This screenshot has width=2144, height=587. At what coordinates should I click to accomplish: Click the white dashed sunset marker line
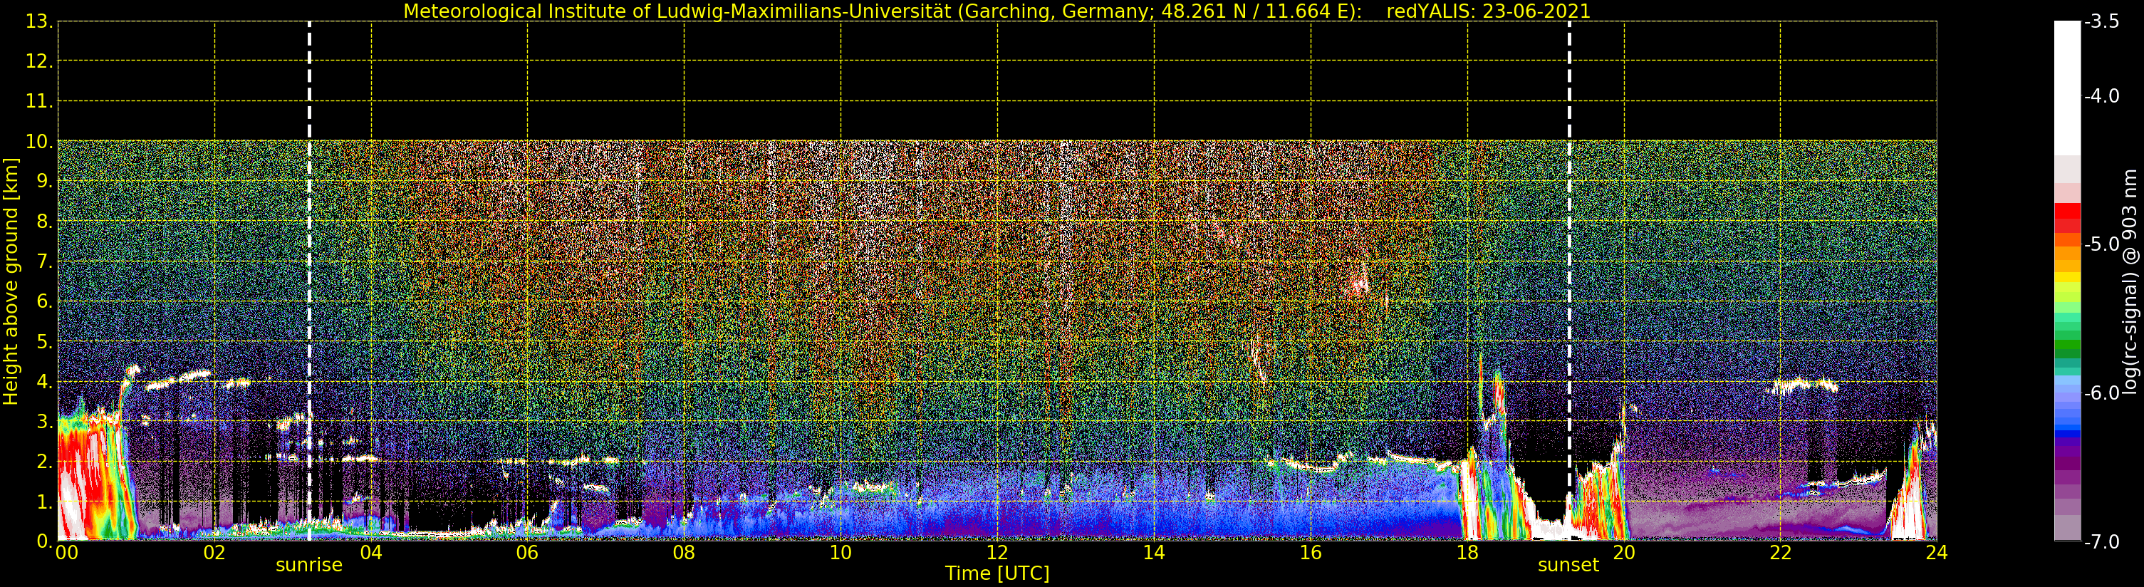(1570, 281)
